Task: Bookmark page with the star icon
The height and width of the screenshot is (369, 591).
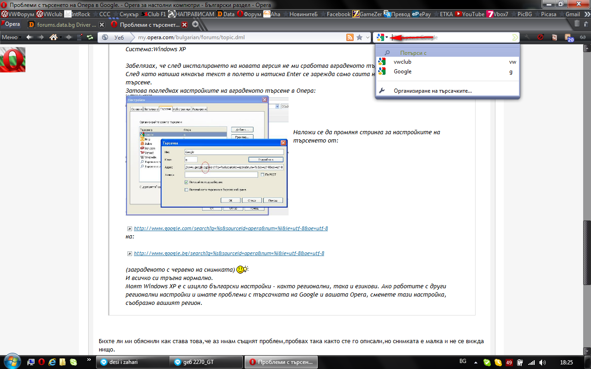Action: [359, 37]
